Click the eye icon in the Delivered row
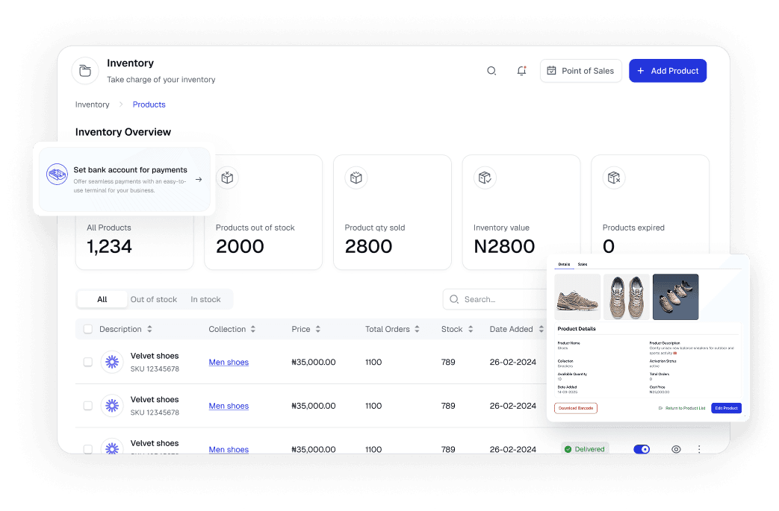Screen dimensions: 779x511 pos(676,449)
